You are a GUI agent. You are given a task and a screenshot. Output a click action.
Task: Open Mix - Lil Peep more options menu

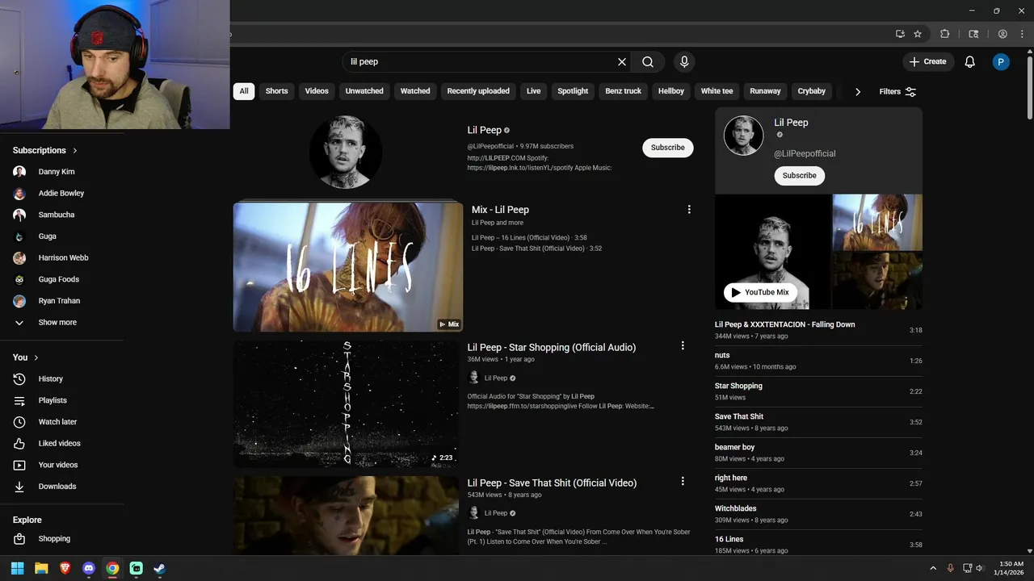point(689,210)
